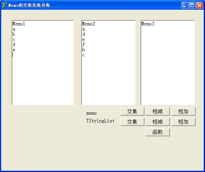Viewport: 205px width, 172px height.
Task: Click line 'e' in Memo2
Action: 83,40
